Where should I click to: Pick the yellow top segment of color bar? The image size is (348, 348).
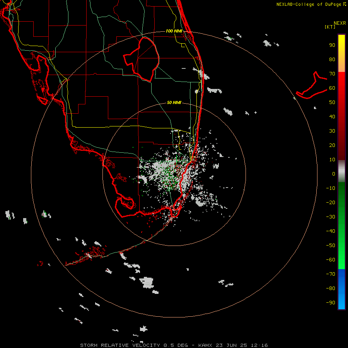pyautogui.click(x=341, y=53)
